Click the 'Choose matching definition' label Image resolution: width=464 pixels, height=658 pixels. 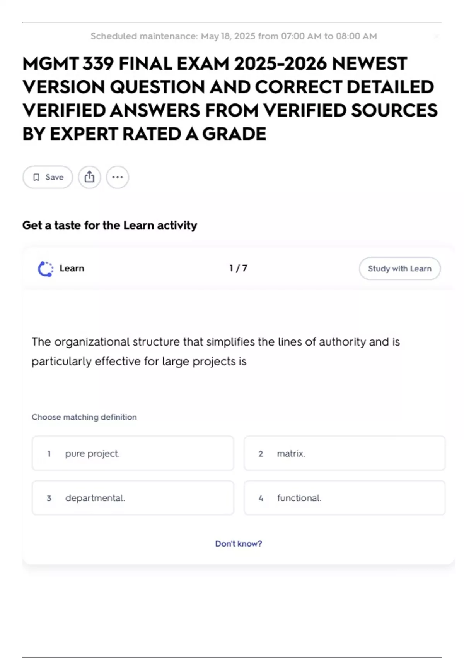point(84,417)
